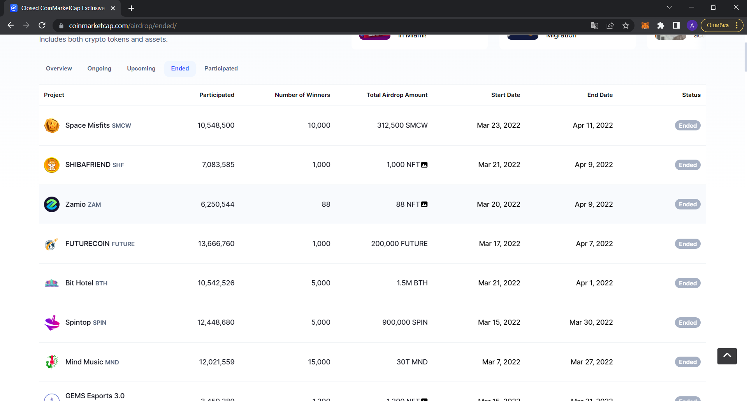Viewport: 747px width, 401px height.
Task: Open the Chrome three-dot menu
Action: [737, 26]
